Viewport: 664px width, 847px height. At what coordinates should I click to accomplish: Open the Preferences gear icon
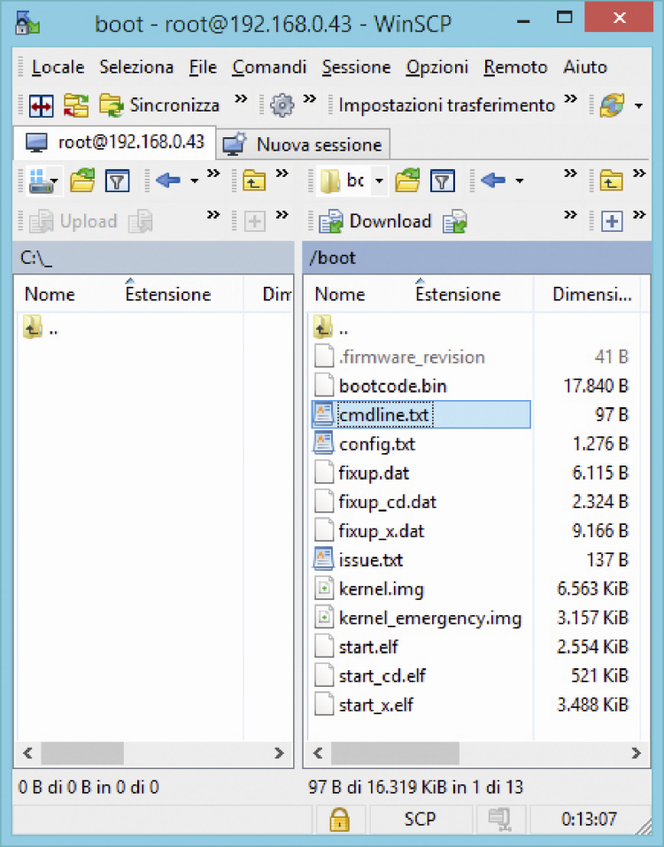[282, 105]
